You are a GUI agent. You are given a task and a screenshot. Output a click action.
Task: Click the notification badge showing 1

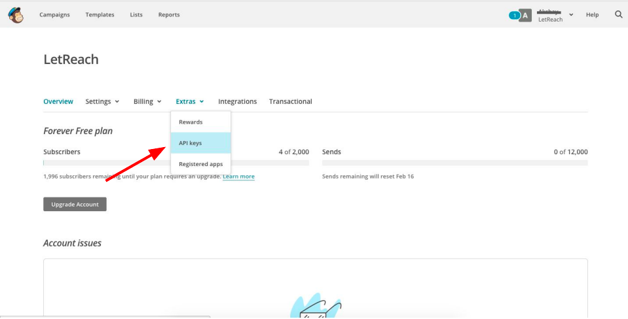(514, 15)
